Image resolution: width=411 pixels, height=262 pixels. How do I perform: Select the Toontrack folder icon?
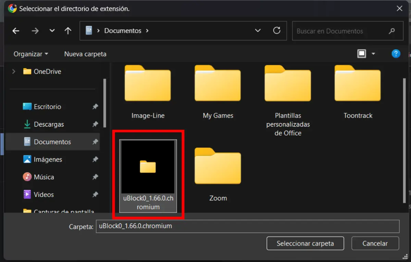[x=358, y=84]
